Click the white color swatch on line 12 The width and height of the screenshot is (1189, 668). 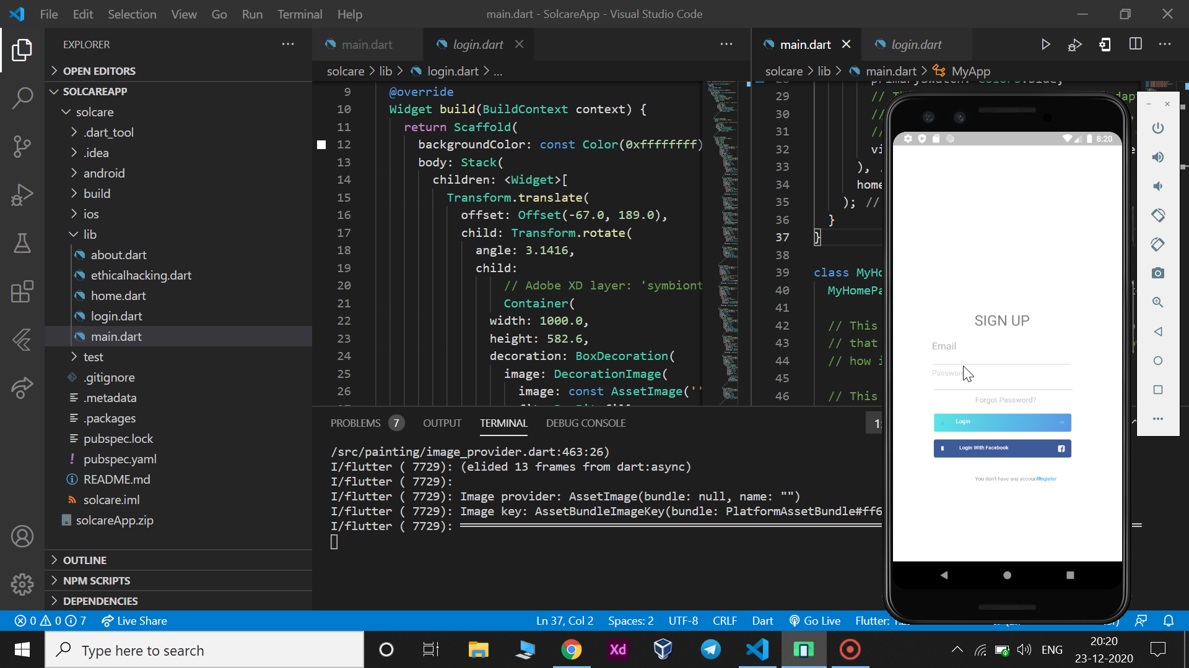click(321, 145)
